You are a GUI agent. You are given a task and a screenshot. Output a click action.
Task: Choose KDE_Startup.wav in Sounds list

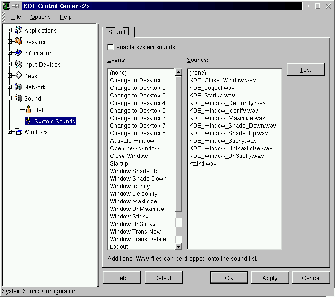pyautogui.click(x=211, y=96)
